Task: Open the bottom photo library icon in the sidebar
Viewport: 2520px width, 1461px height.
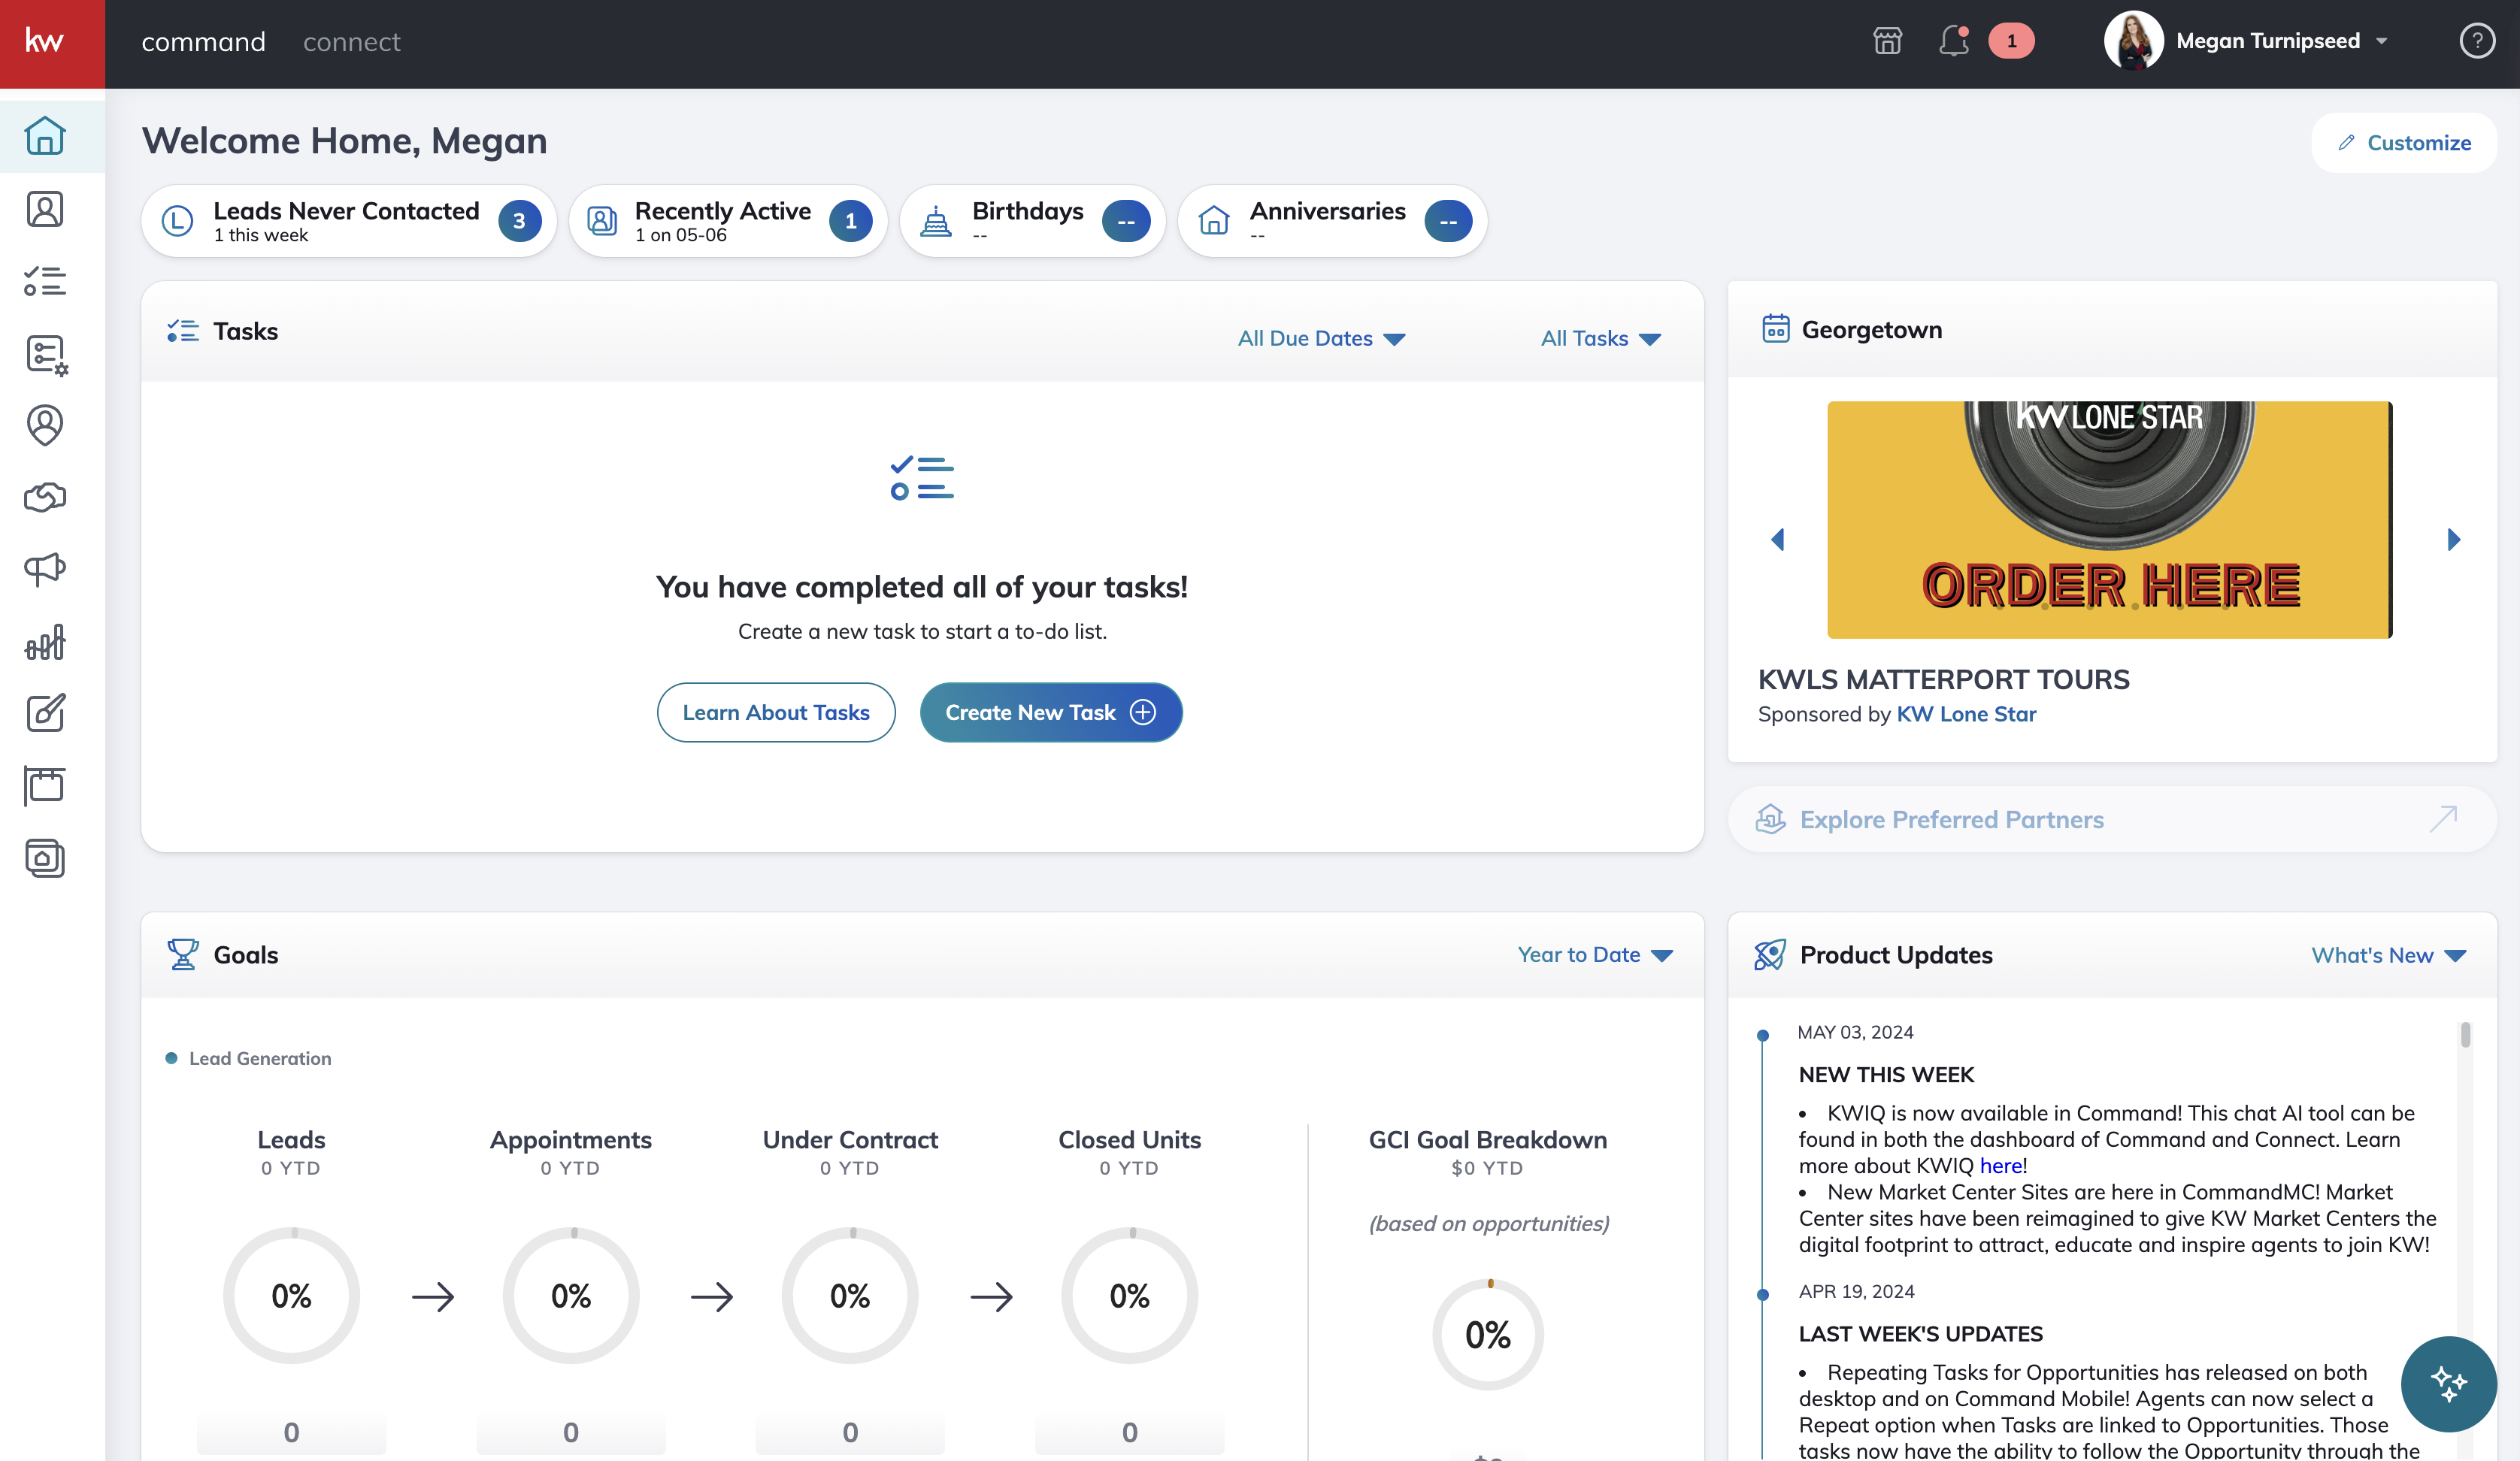Action: pyautogui.click(x=45, y=857)
